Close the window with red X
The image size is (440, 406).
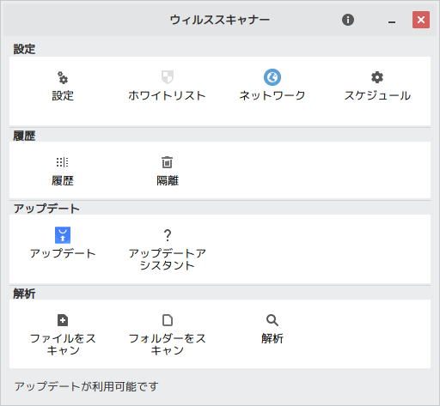click(x=421, y=20)
